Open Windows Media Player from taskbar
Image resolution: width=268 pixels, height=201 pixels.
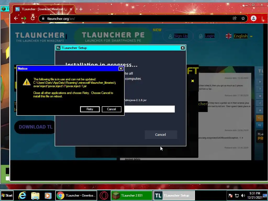click(48, 196)
